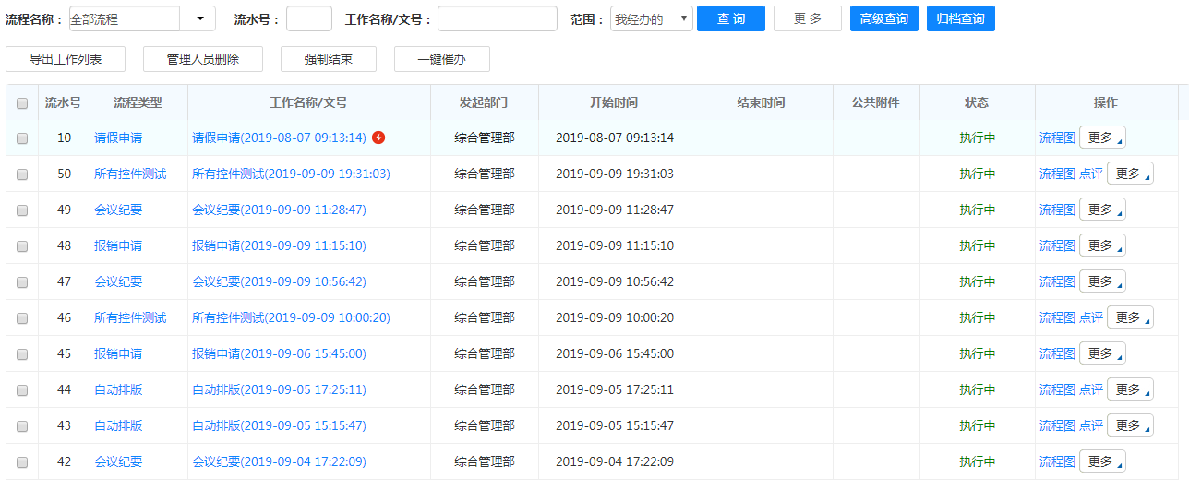The height and width of the screenshot is (491, 1189).
Task: Expand the 更多 menu for serial number 46
Action: pos(1130,317)
